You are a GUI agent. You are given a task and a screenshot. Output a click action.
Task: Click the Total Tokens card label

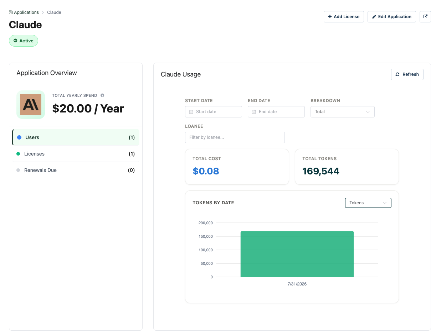point(319,159)
